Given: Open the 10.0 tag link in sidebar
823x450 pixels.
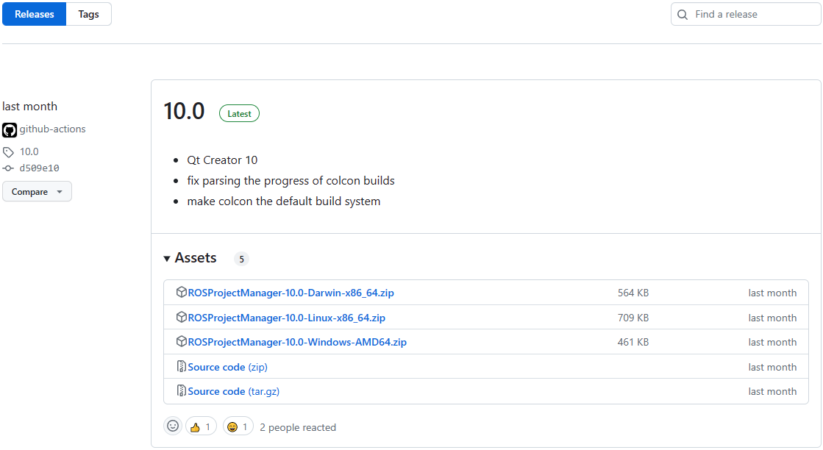Looking at the screenshot, I should click(x=29, y=151).
